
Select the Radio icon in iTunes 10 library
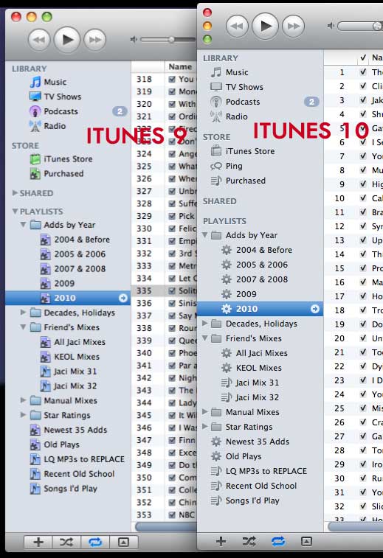point(216,116)
